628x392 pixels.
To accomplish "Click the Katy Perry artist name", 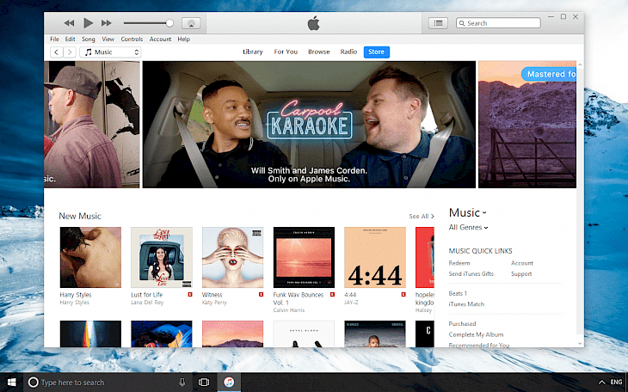I will pyautogui.click(x=214, y=303).
